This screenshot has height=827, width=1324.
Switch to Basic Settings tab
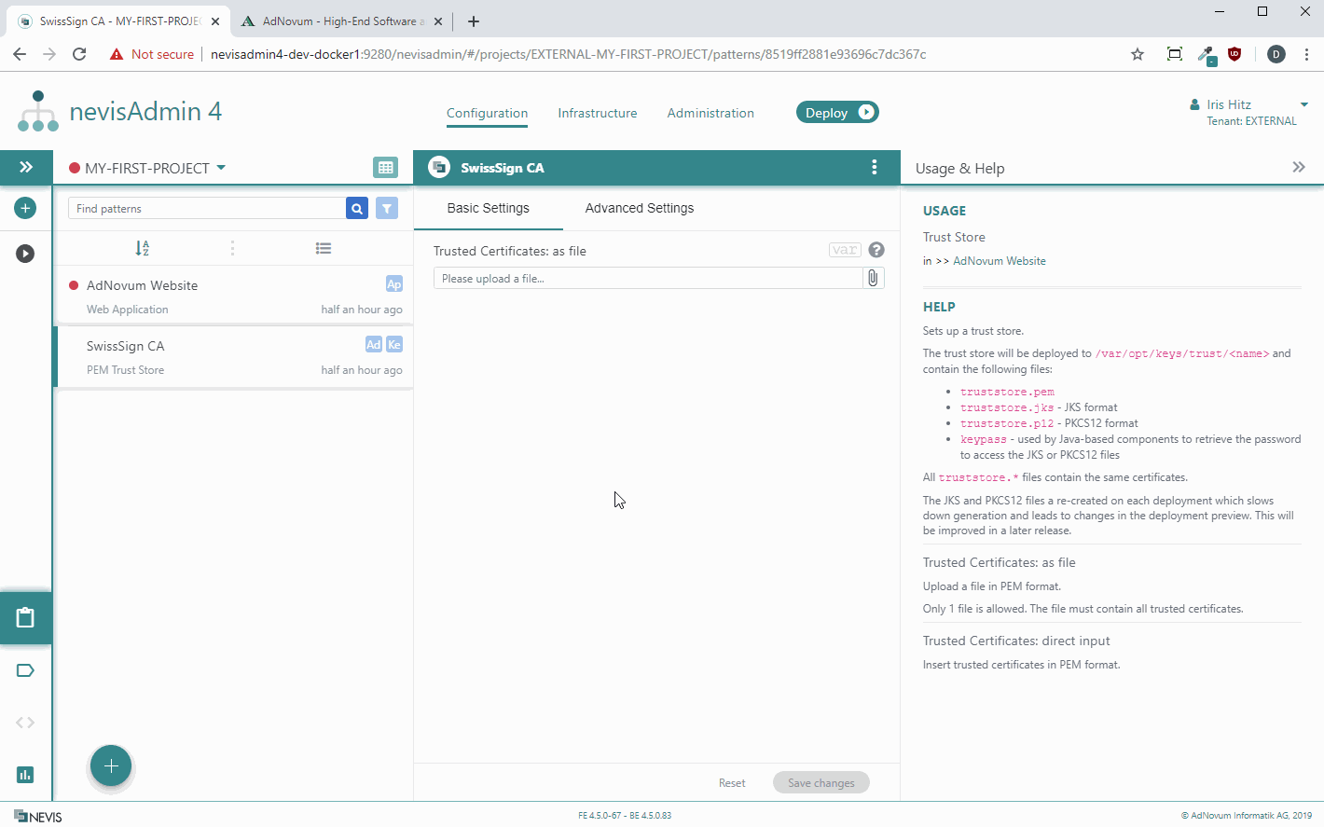(x=488, y=208)
